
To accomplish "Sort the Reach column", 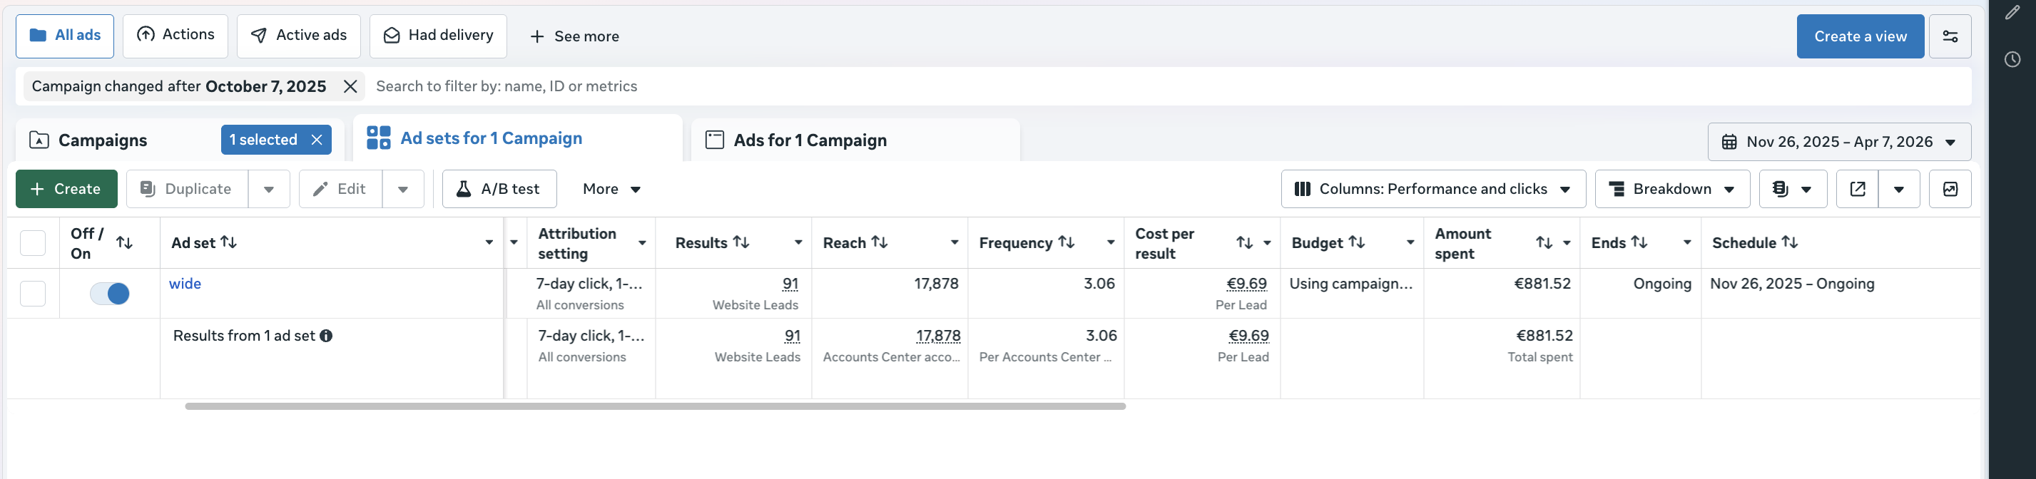I will [x=880, y=242].
